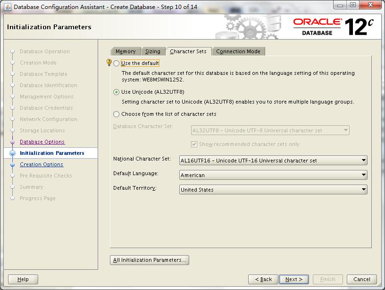Click the Default Language label

point(136,173)
